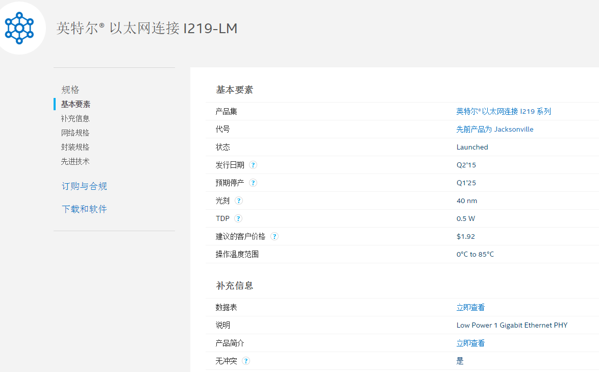
Task: Click the 代号 row label
Action: [223, 130]
